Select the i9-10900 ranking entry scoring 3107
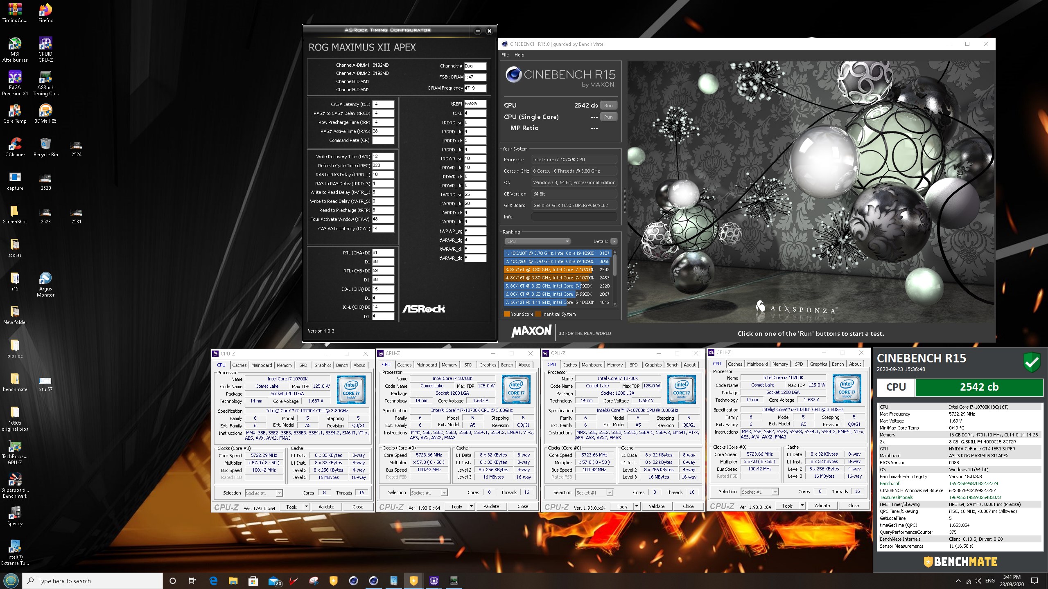This screenshot has width=1048, height=589. pos(558,253)
